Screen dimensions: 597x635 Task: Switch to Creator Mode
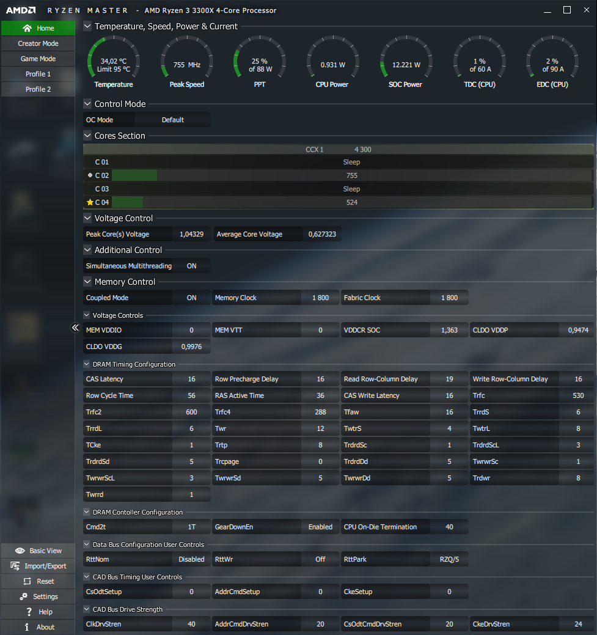pos(38,43)
